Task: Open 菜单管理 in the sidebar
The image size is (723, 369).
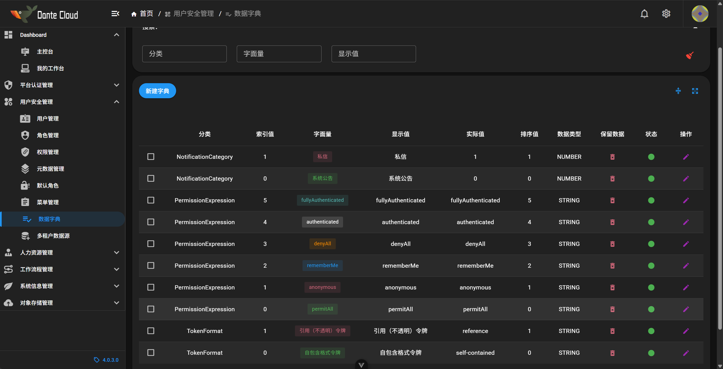Action: (48, 202)
